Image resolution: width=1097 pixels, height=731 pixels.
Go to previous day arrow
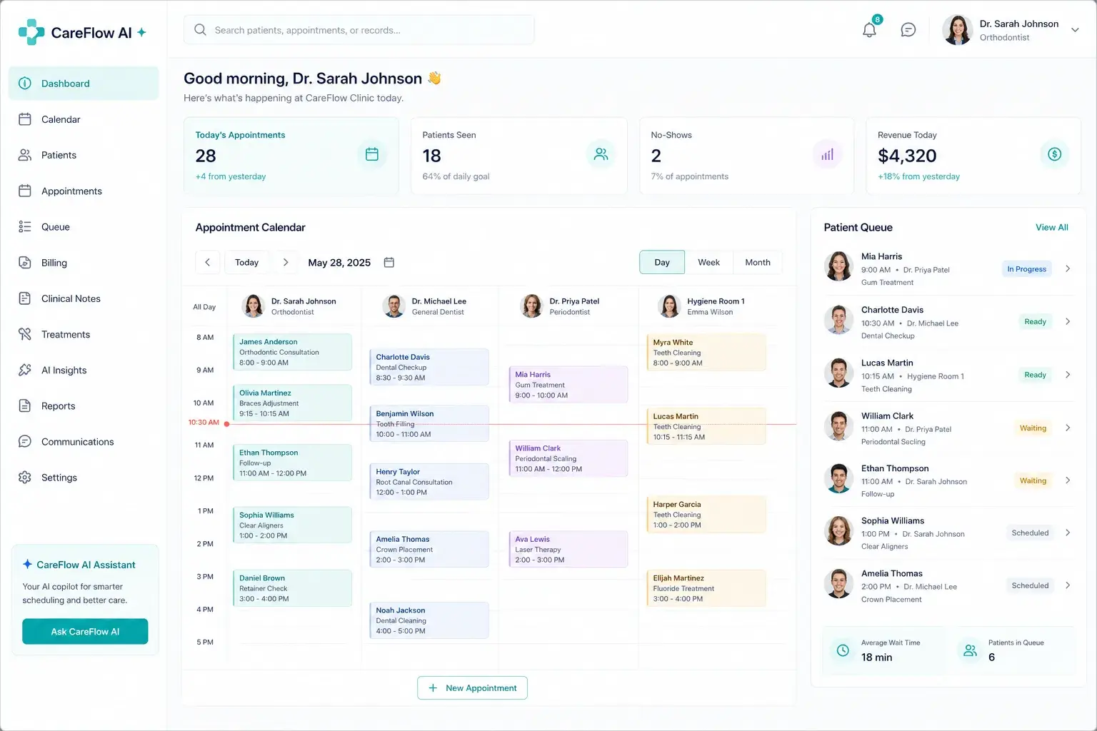point(208,263)
